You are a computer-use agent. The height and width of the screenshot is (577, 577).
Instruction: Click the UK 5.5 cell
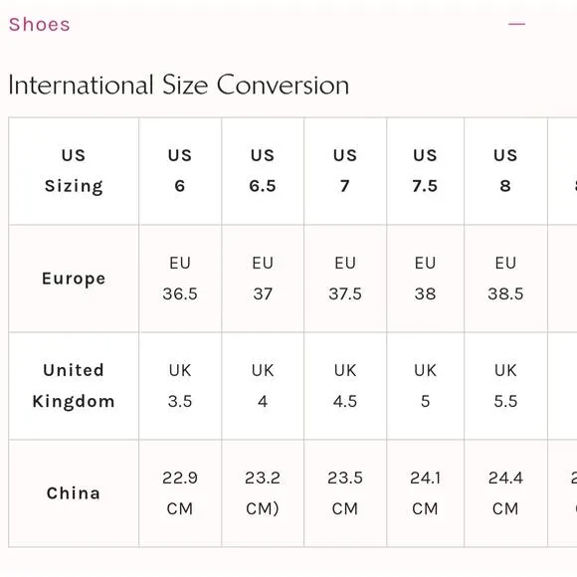coord(505,386)
